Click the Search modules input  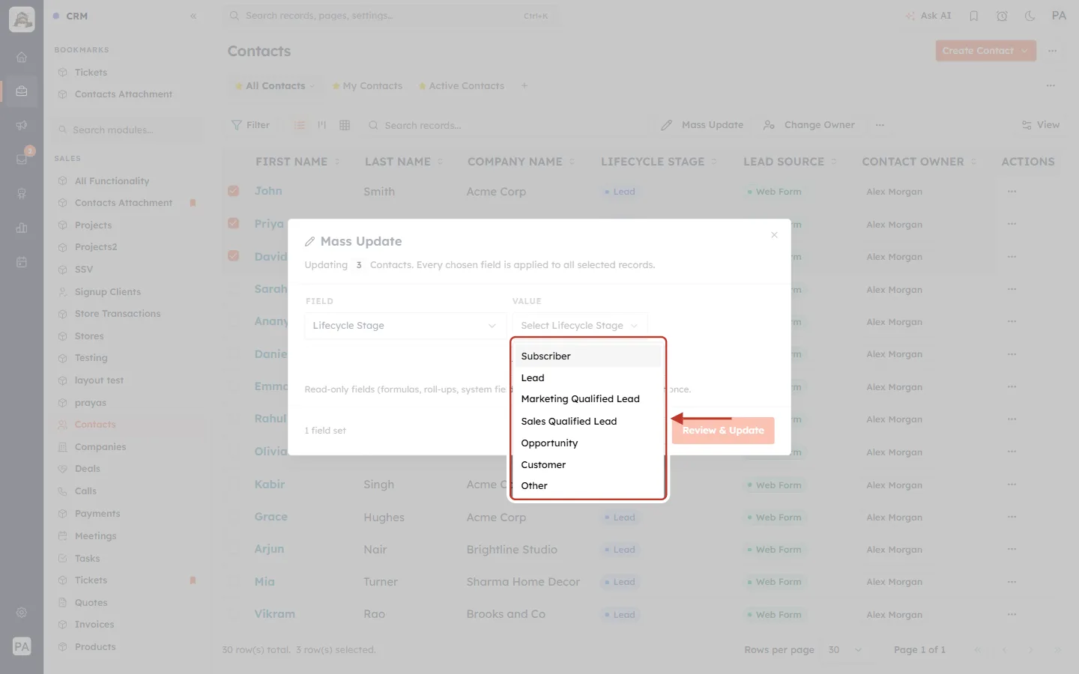[x=129, y=130]
